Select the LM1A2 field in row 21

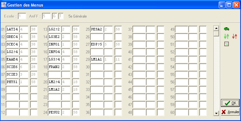[54, 90]
